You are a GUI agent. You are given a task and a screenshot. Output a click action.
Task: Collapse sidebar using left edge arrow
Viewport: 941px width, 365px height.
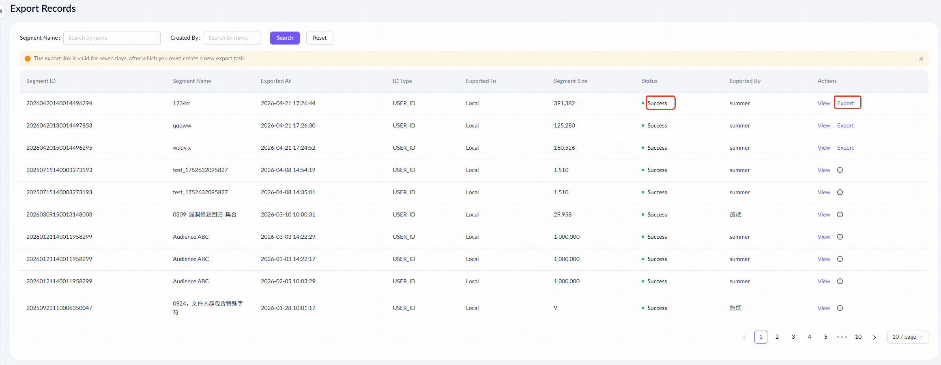tap(1, 11)
